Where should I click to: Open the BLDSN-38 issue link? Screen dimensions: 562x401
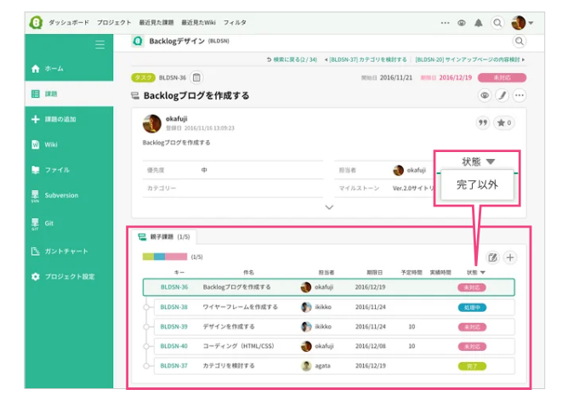pos(173,307)
